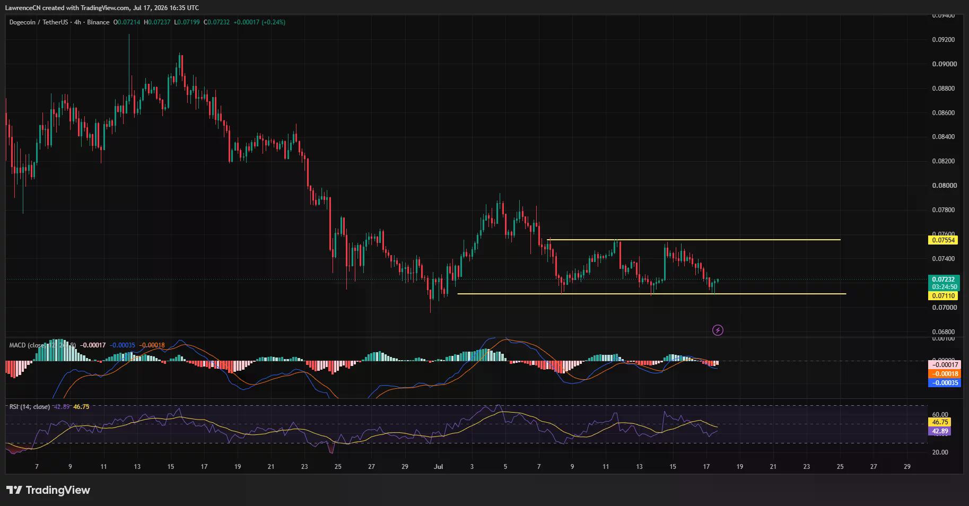Image resolution: width=969 pixels, height=506 pixels.
Task: Click the 0.08000 price scale value
Action: [x=944, y=186]
